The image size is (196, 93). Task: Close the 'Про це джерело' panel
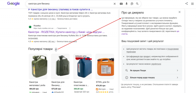[x=179, y=12]
